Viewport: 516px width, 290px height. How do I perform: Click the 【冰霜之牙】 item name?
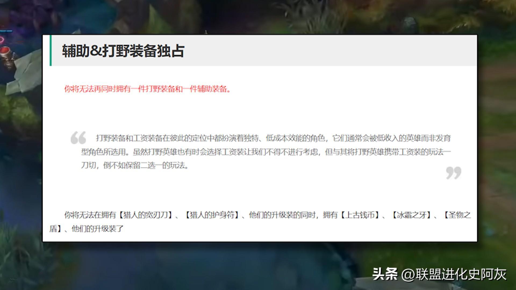(x=411, y=215)
